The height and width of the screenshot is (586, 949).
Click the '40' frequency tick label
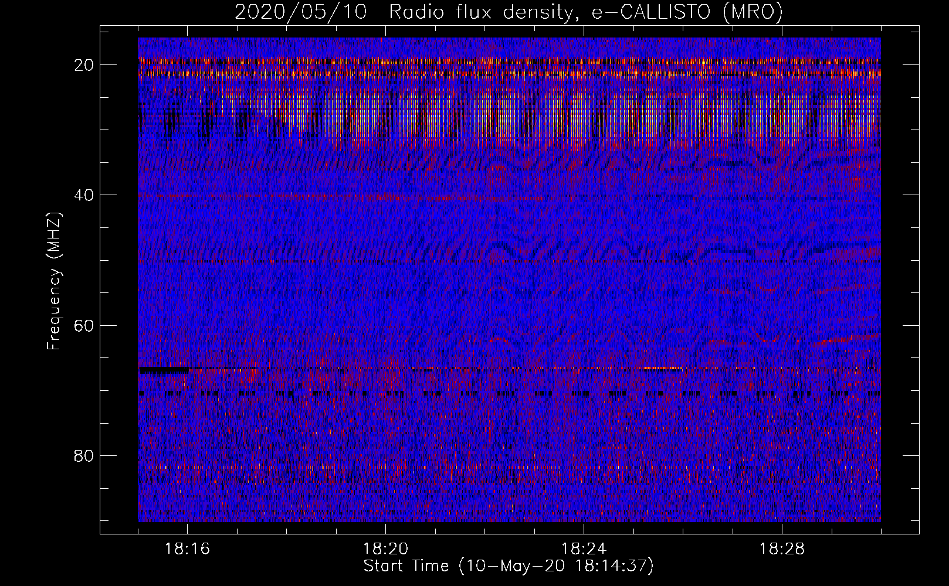(84, 195)
